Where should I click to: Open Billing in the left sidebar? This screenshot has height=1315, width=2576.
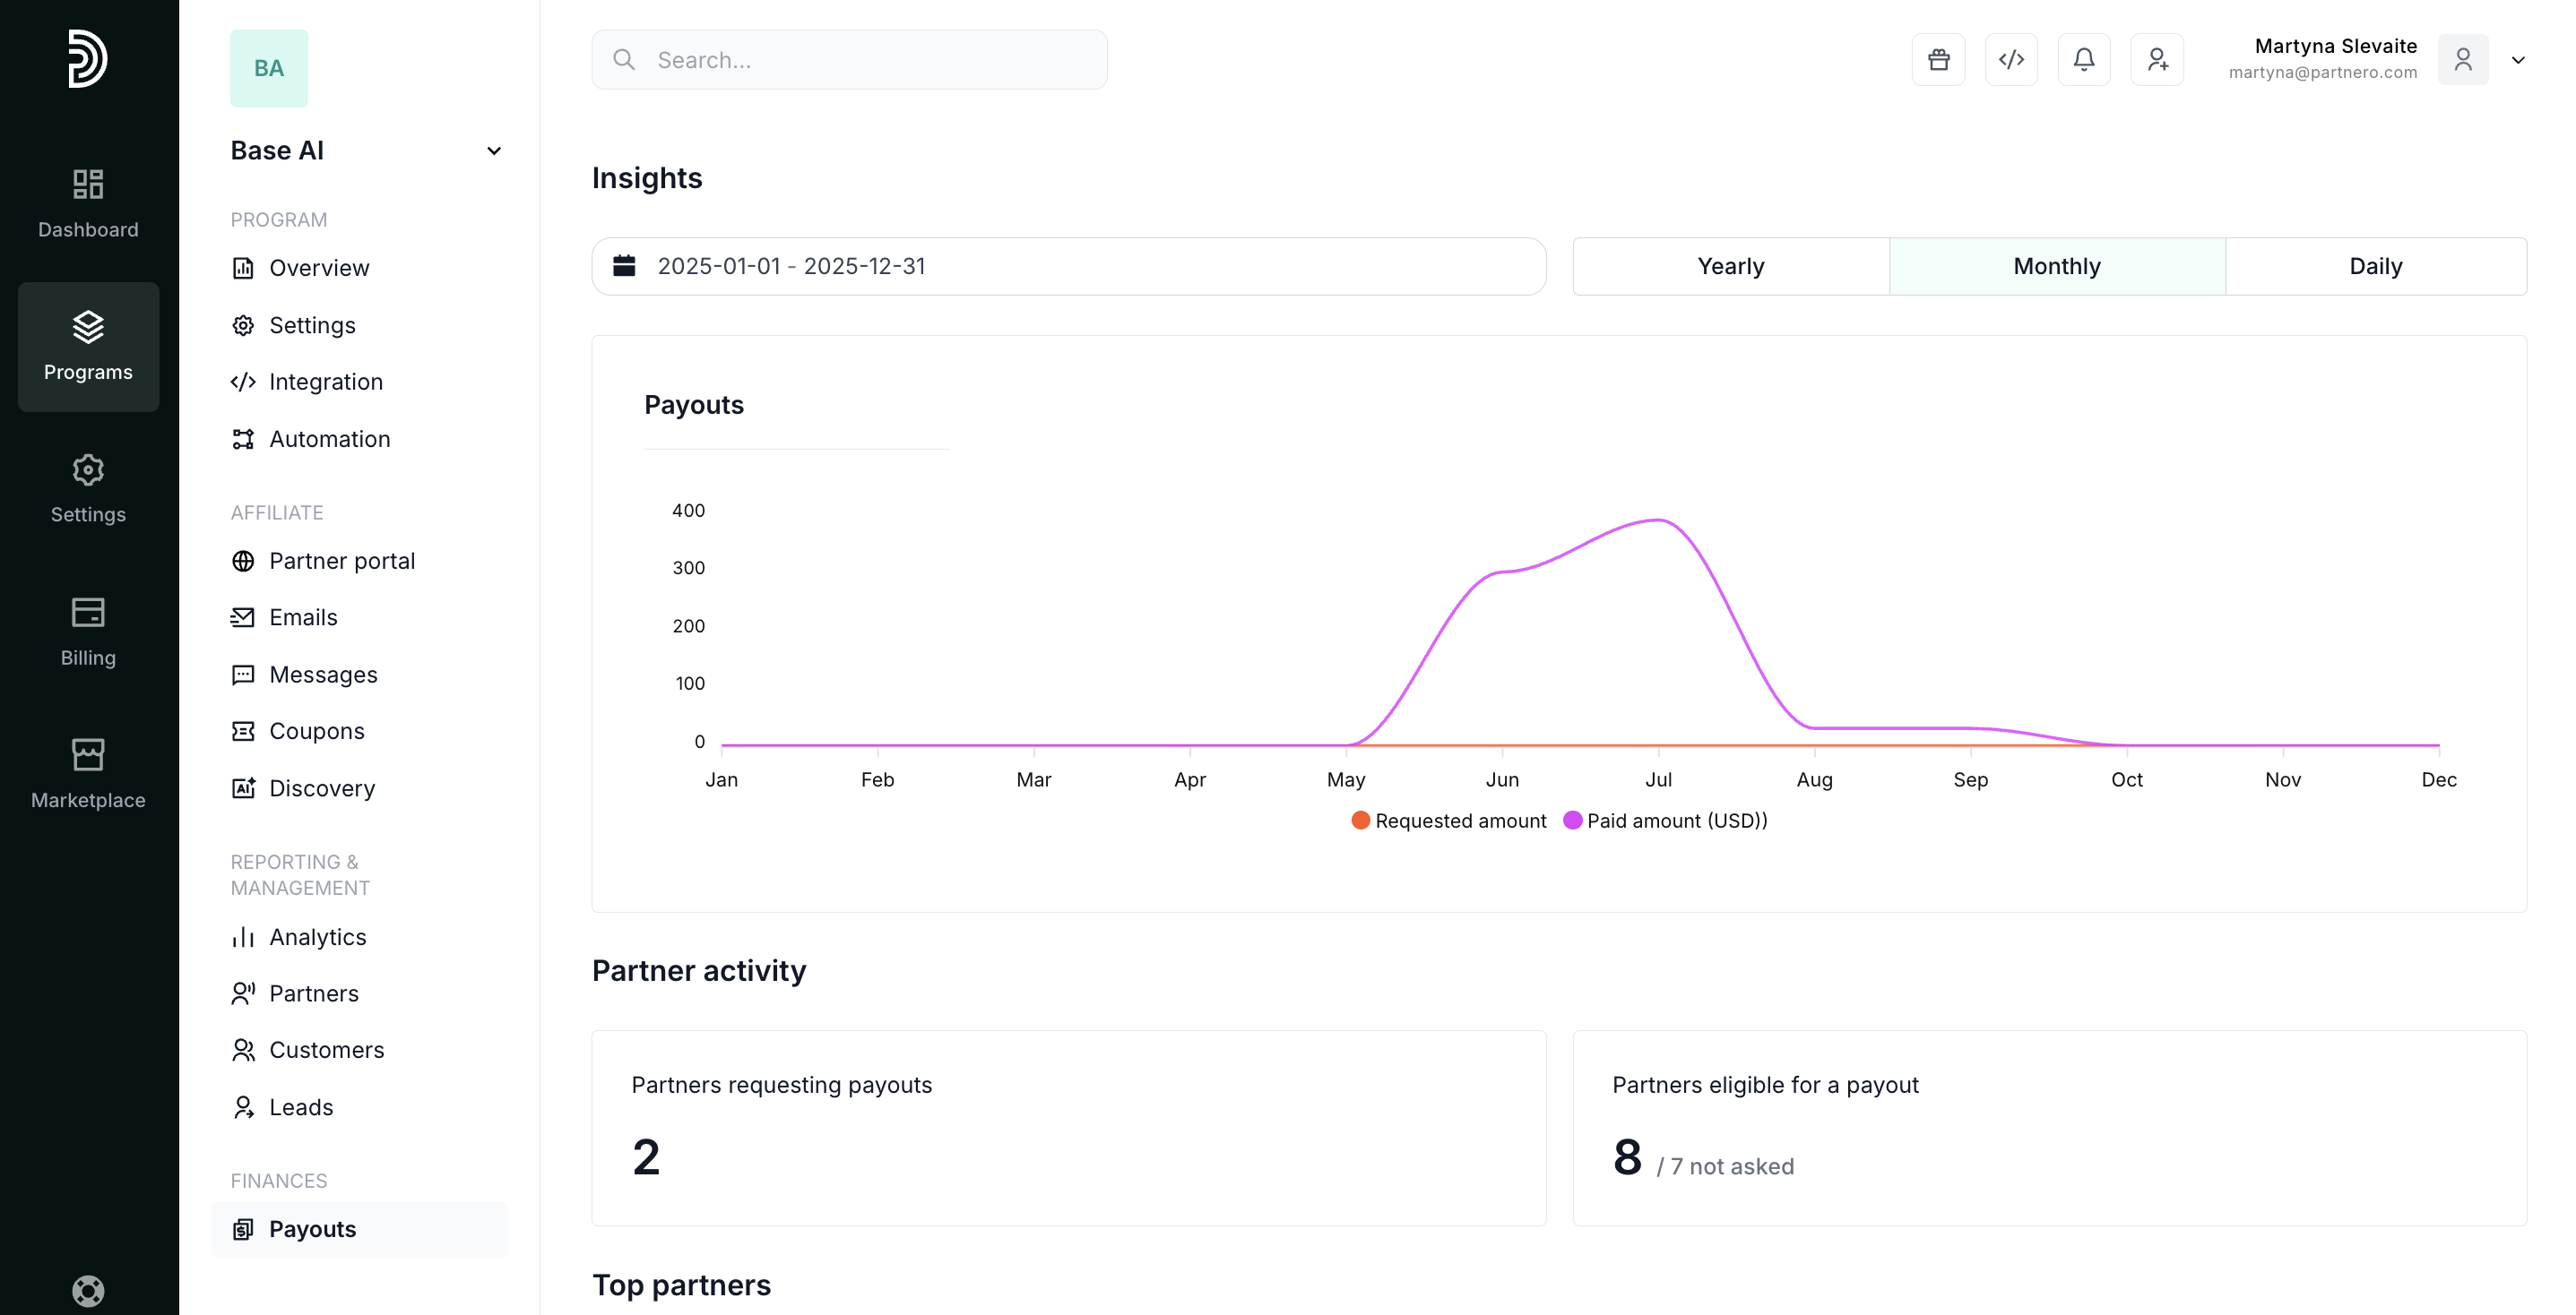(88, 632)
